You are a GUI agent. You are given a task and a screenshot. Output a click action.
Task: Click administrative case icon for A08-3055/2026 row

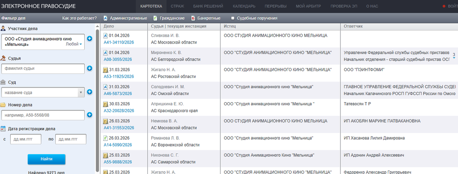(x=106, y=53)
